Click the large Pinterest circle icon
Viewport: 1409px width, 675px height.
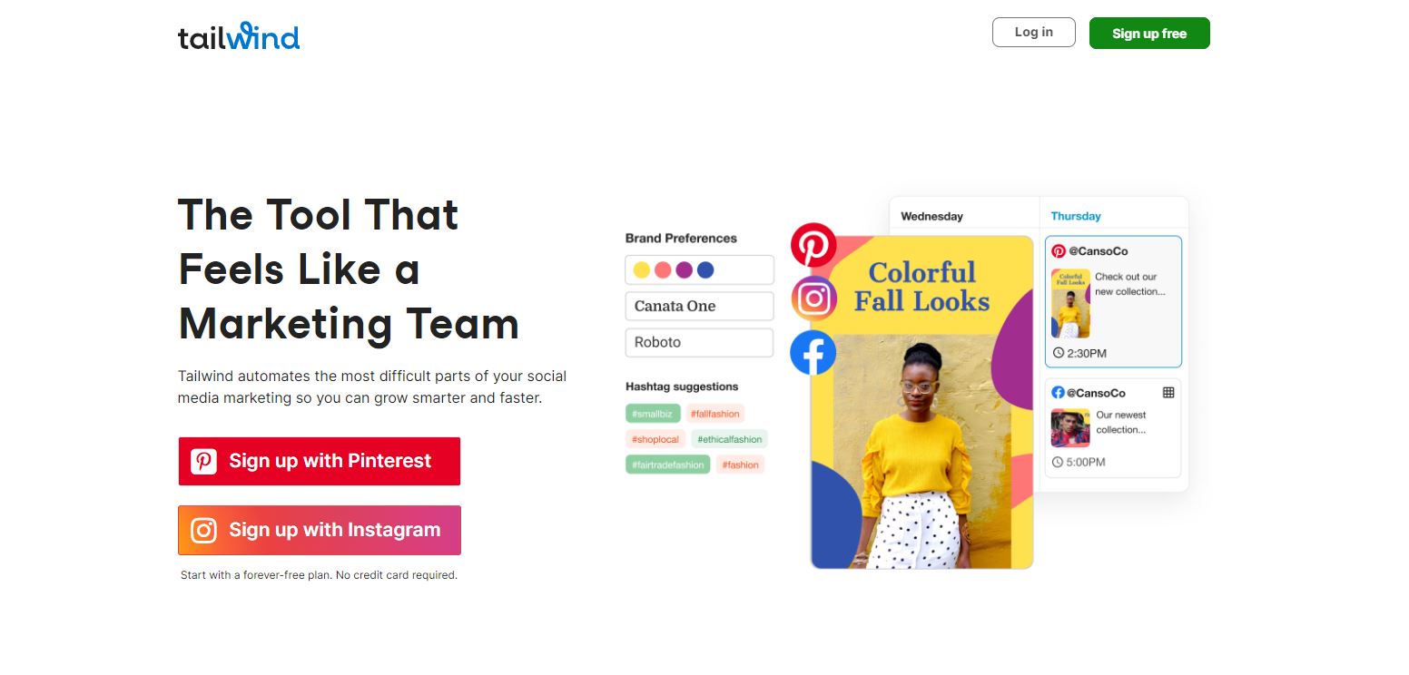[813, 246]
